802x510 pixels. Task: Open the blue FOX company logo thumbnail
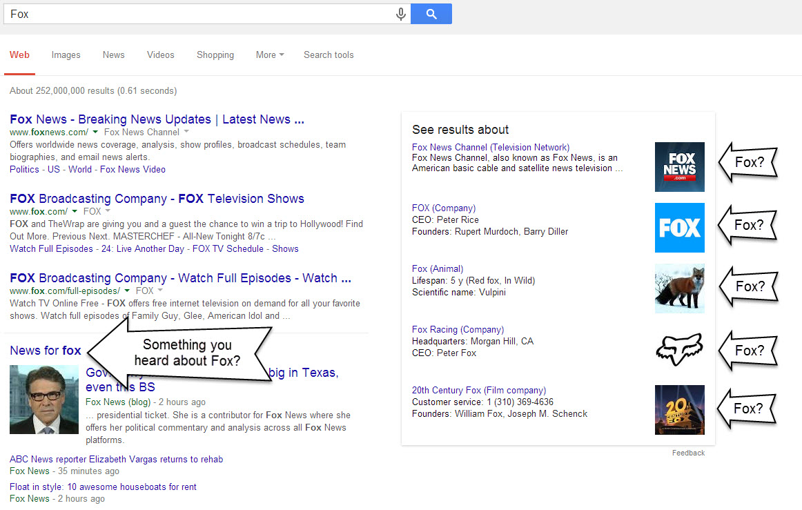679,228
